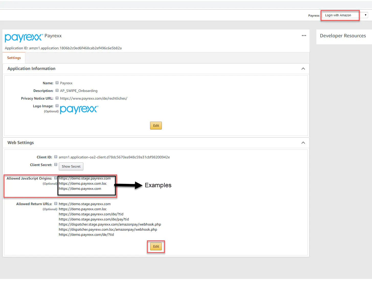
Task: Click help icon beside Client Secret
Action: click(x=56, y=165)
